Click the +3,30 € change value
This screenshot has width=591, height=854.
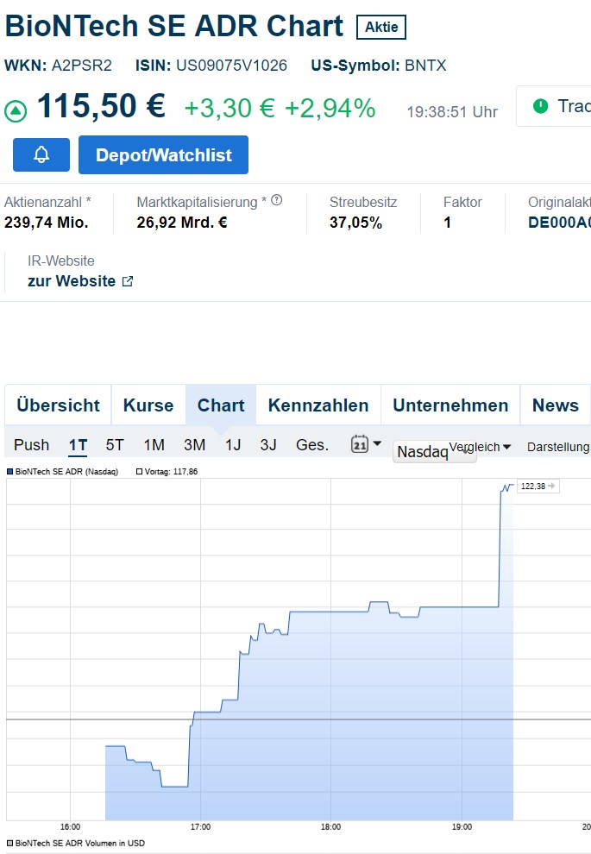pyautogui.click(x=229, y=108)
